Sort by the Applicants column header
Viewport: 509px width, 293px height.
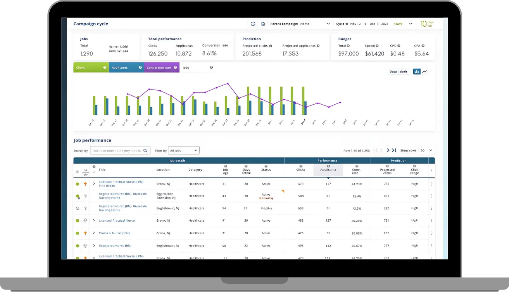click(328, 170)
